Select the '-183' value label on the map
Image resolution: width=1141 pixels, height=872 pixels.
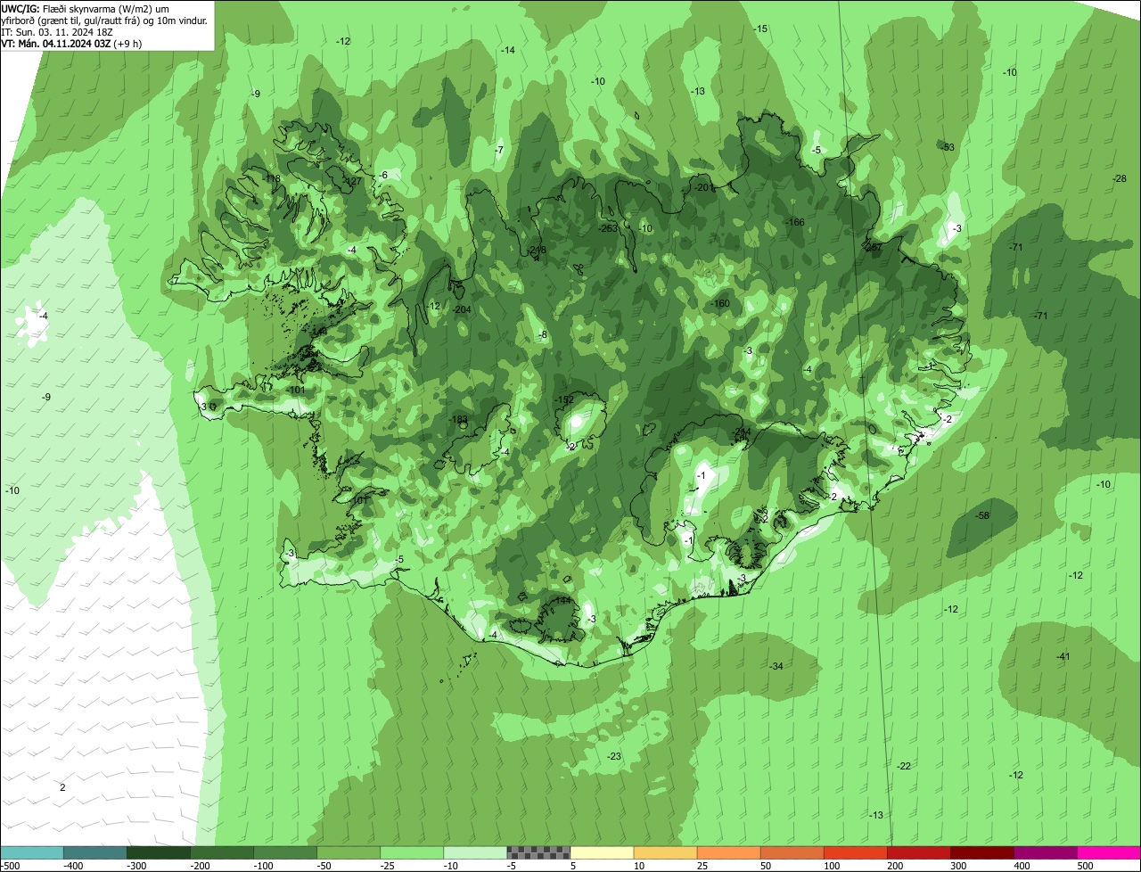point(458,419)
